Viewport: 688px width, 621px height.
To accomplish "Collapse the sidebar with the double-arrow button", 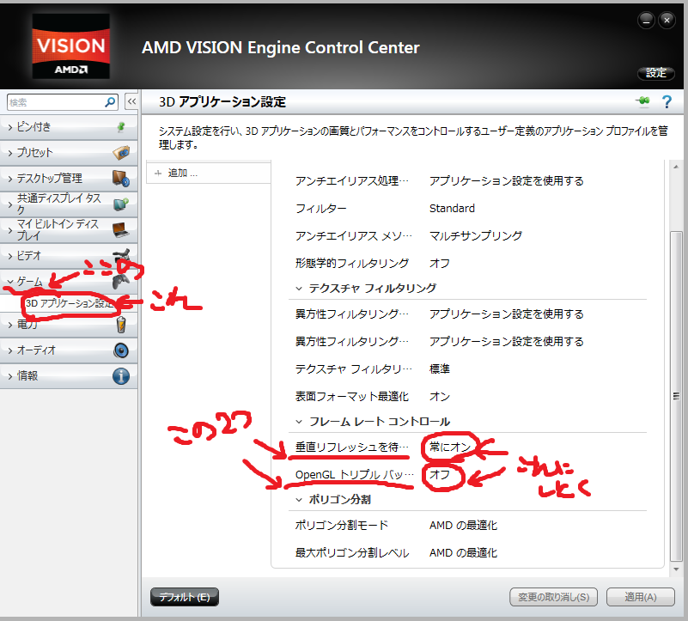I will coord(131,102).
